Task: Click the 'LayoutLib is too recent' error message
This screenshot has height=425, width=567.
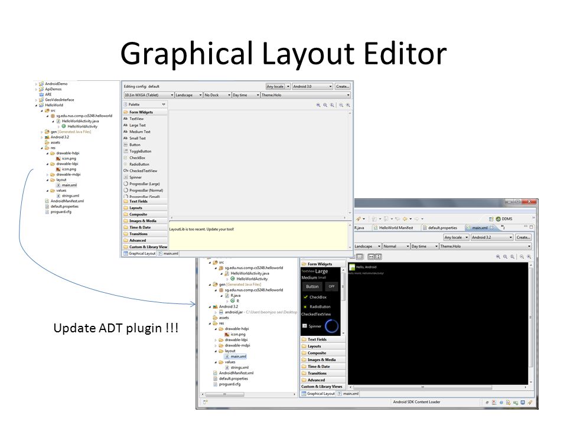Action: (x=201, y=229)
